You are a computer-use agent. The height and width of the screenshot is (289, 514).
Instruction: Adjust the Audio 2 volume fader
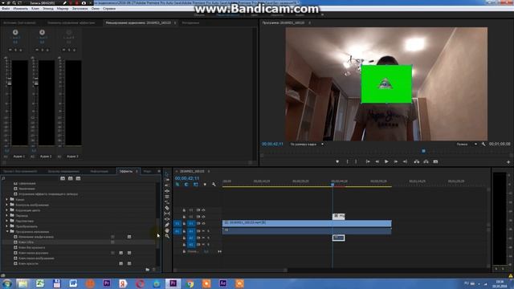click(x=36, y=82)
